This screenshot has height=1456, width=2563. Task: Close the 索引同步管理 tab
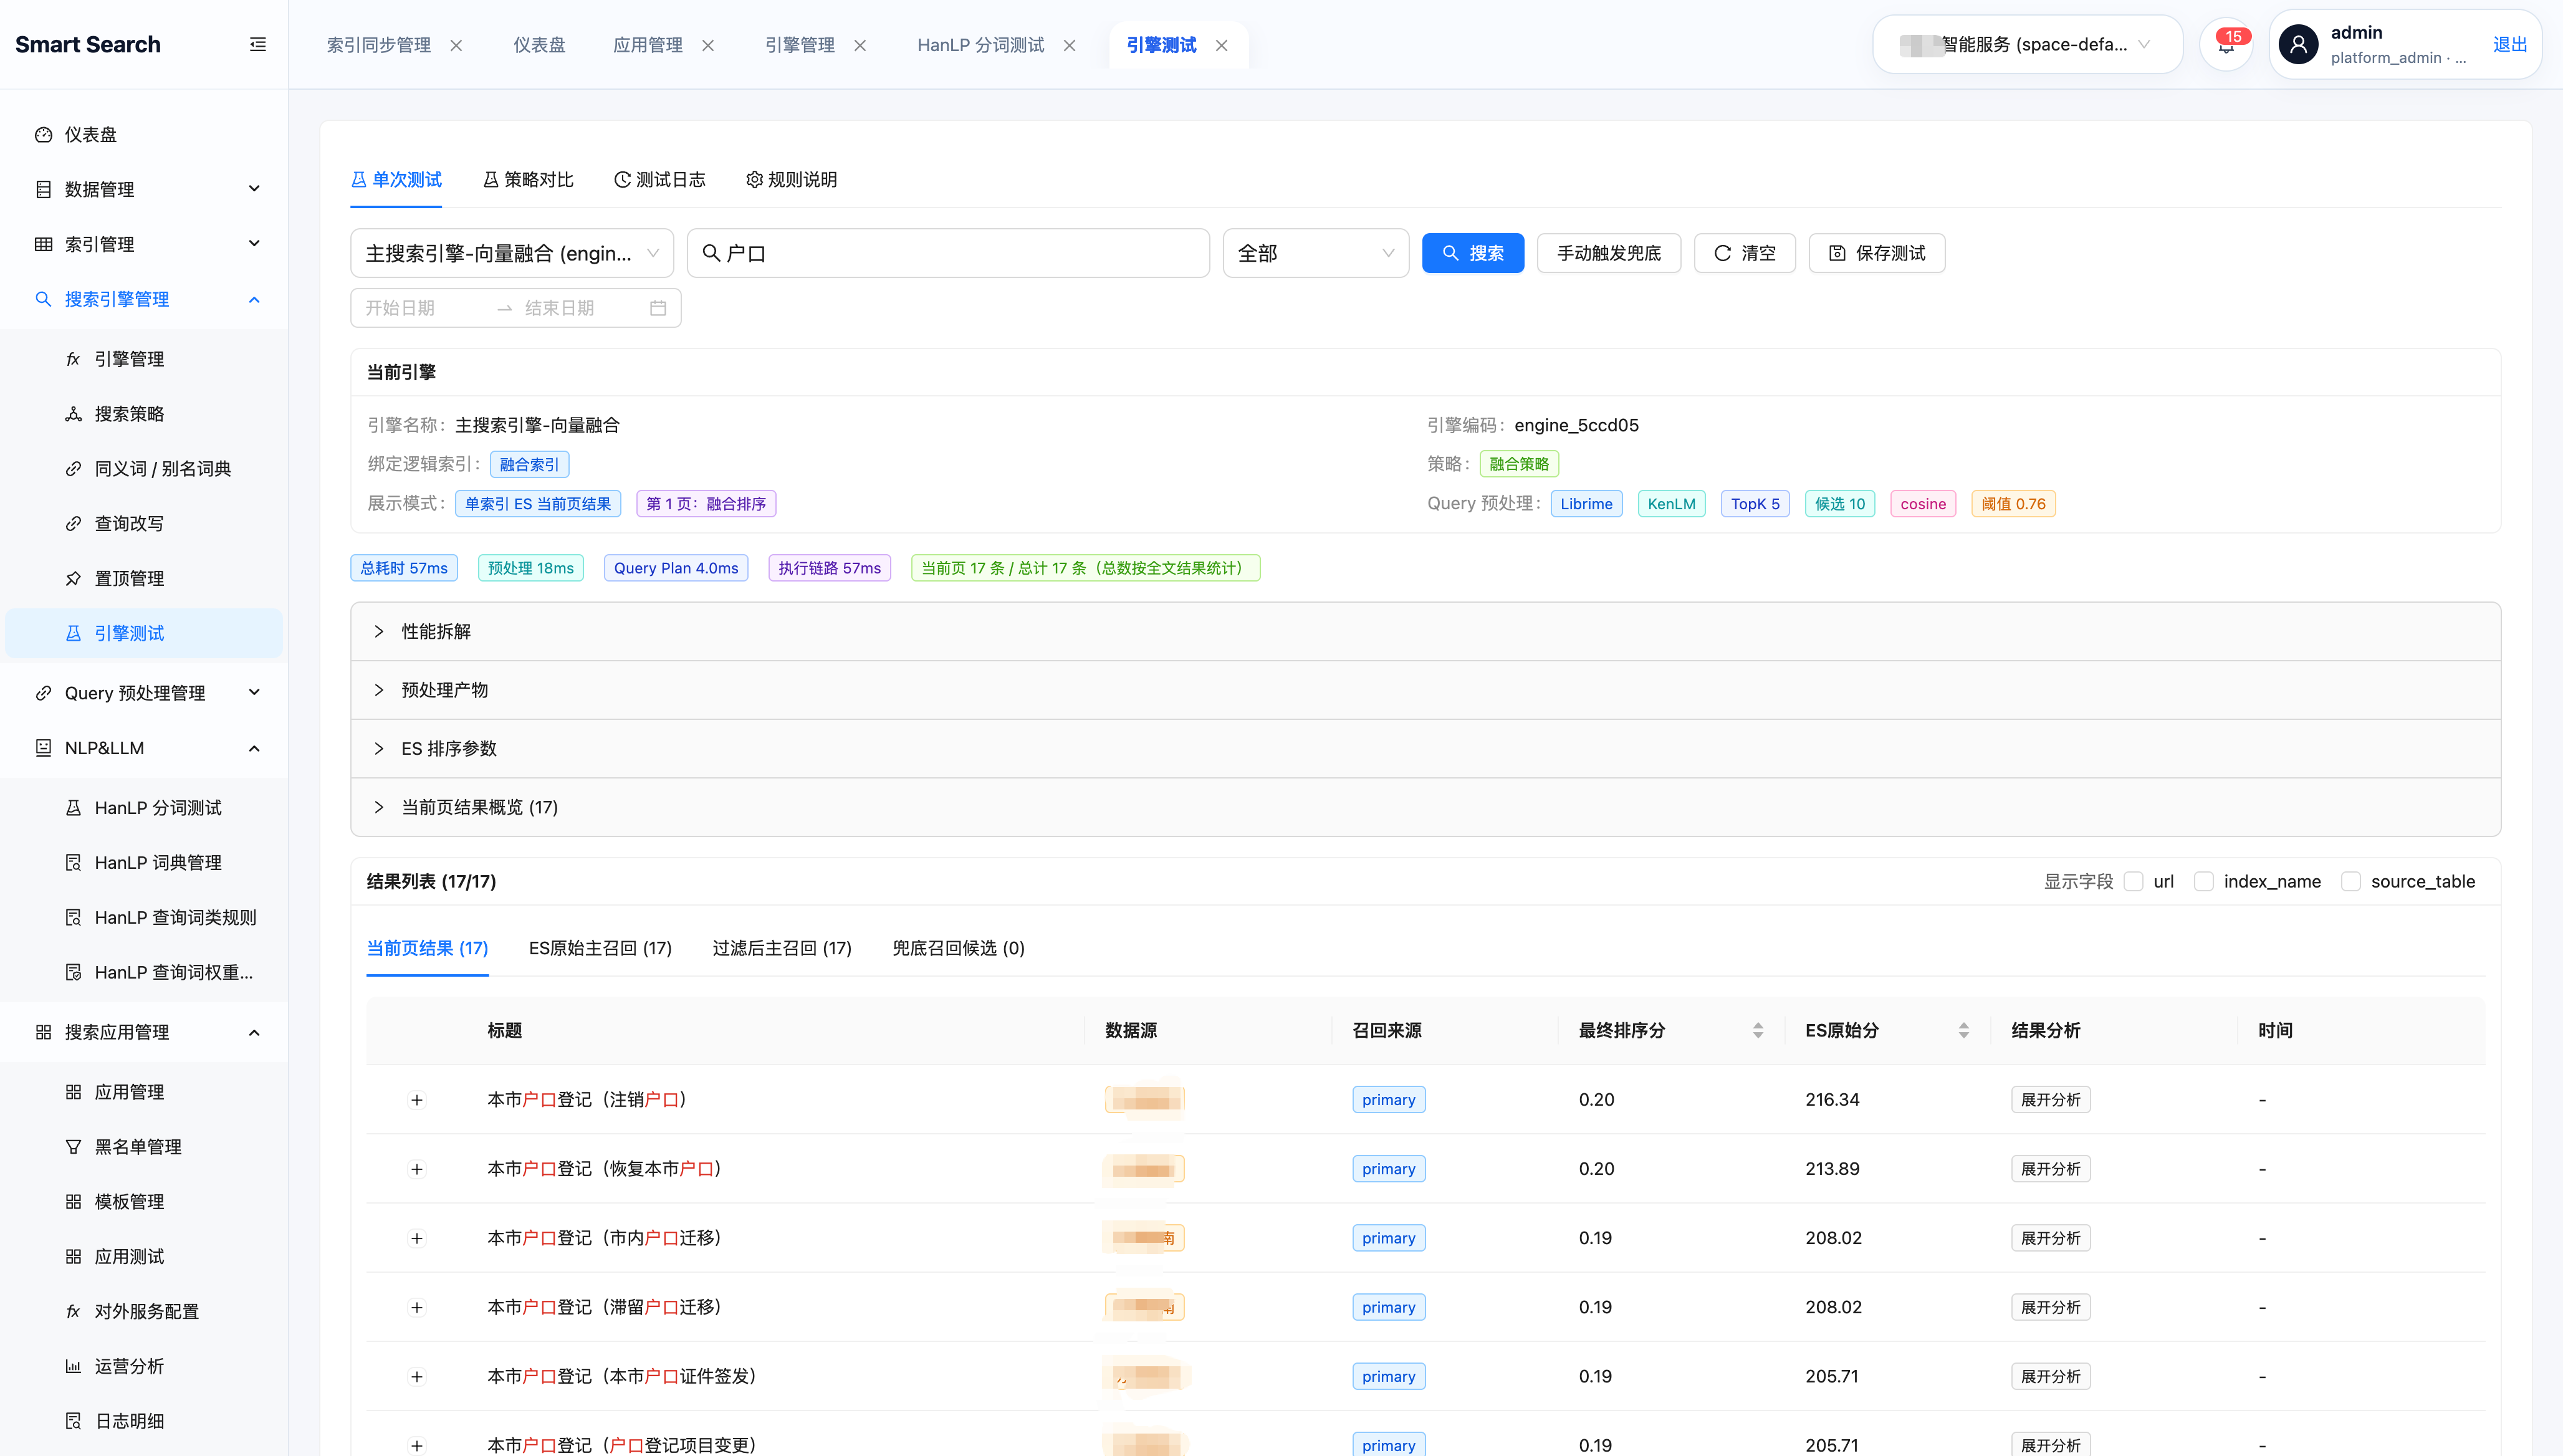(x=456, y=46)
